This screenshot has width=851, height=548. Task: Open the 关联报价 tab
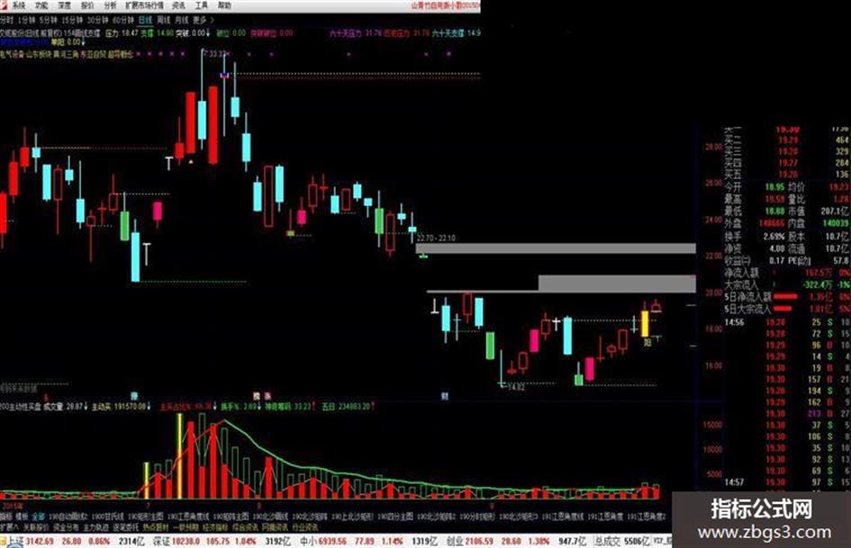(x=36, y=527)
